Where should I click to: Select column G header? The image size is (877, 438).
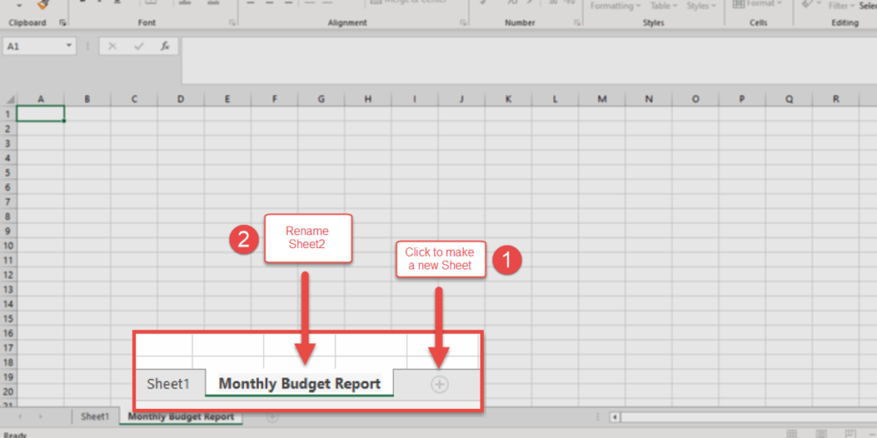coord(321,99)
